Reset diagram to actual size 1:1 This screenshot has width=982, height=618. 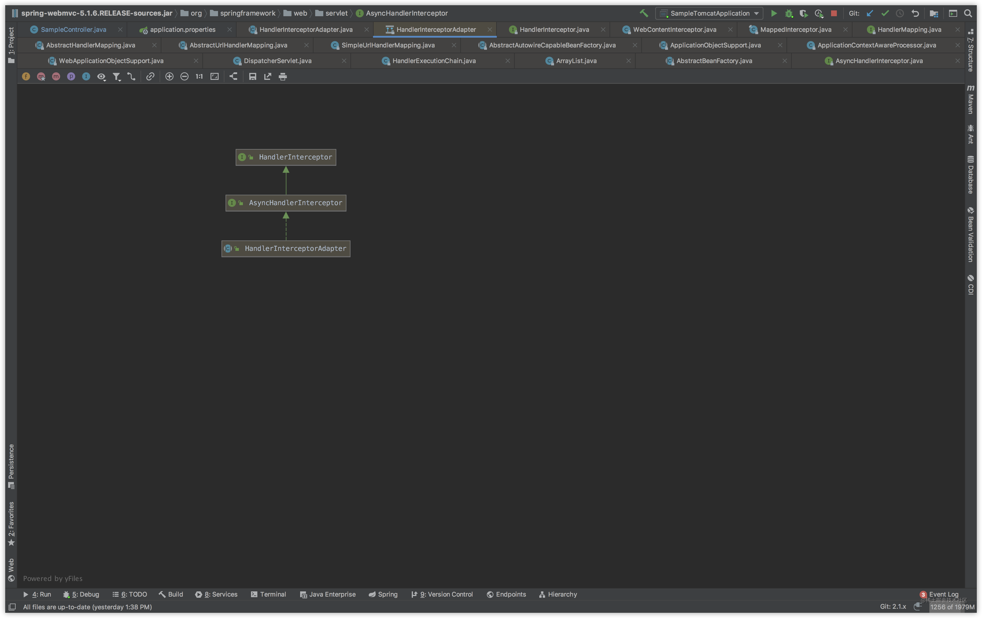199,77
